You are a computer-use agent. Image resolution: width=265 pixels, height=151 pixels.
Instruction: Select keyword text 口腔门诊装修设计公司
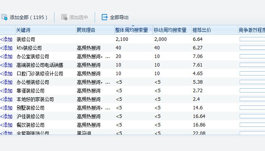[40, 74]
